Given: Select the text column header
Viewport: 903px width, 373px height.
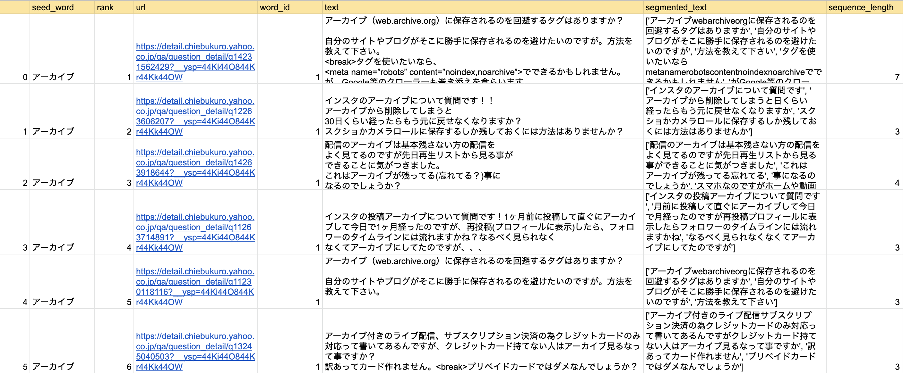Looking at the screenshot, I should pyautogui.click(x=331, y=7).
